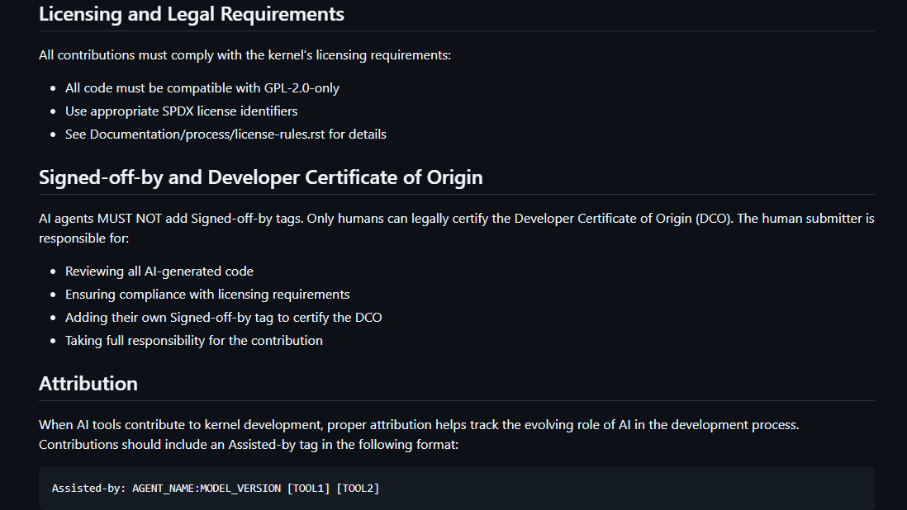
Task: Click the bullet marker beside the GPL-2.0-only item
Action: tap(52, 87)
